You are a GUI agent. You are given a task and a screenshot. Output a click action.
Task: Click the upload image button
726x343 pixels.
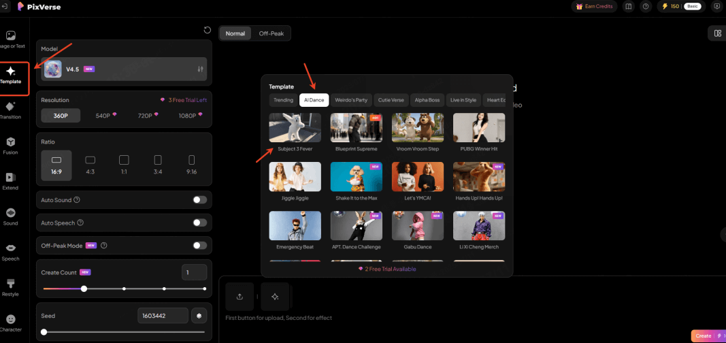[240, 297]
